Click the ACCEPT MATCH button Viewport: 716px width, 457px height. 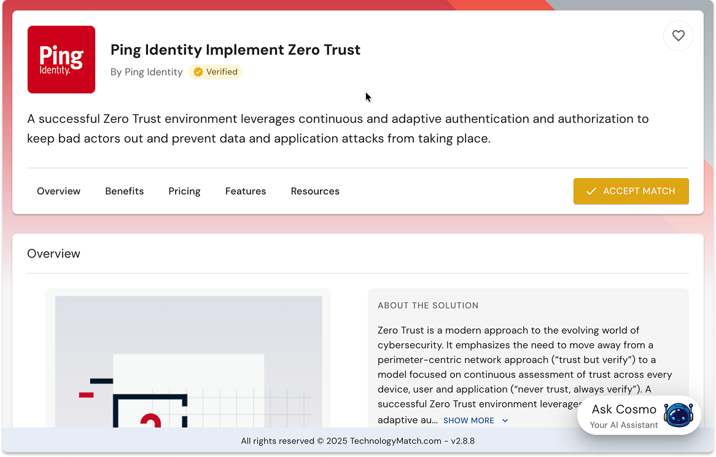click(x=631, y=191)
